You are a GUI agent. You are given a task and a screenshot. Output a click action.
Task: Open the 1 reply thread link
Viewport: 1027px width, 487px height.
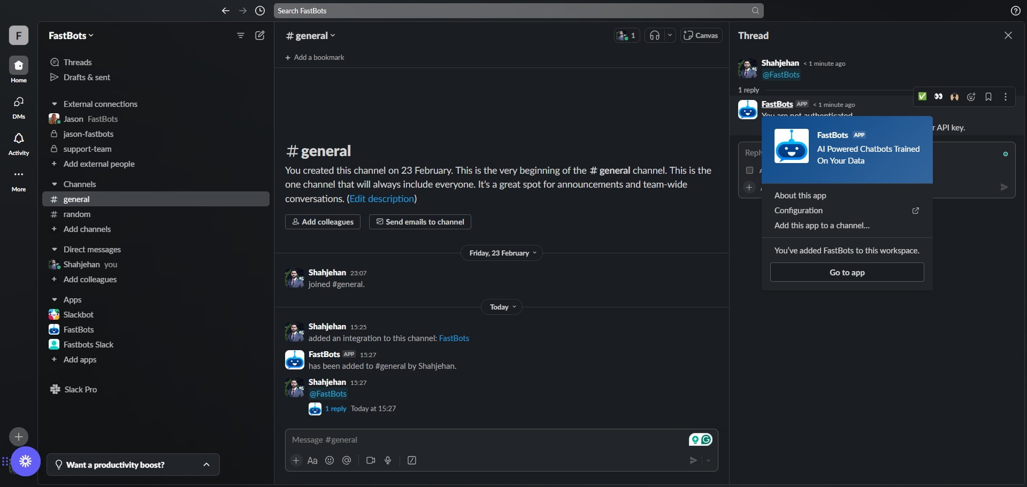tap(335, 408)
